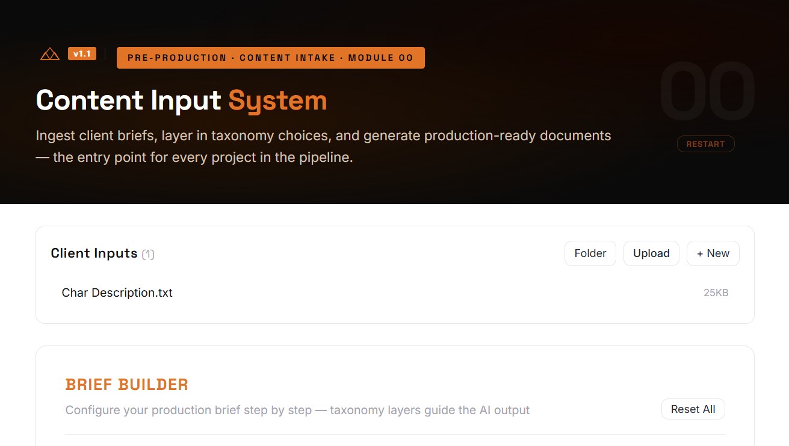
Task: Click the Pre-Production Content Intake Module 00 banner
Action: [271, 58]
